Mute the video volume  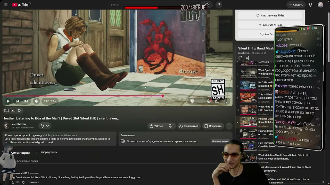tap(37, 101)
